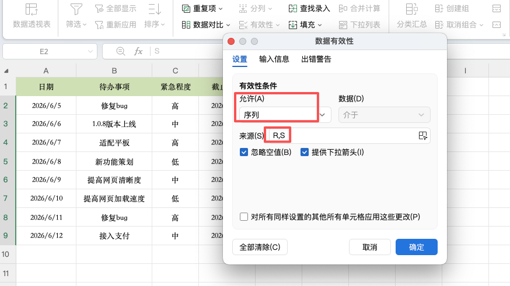Click the fx insert function icon
The width and height of the screenshot is (510, 286).
[x=138, y=51]
